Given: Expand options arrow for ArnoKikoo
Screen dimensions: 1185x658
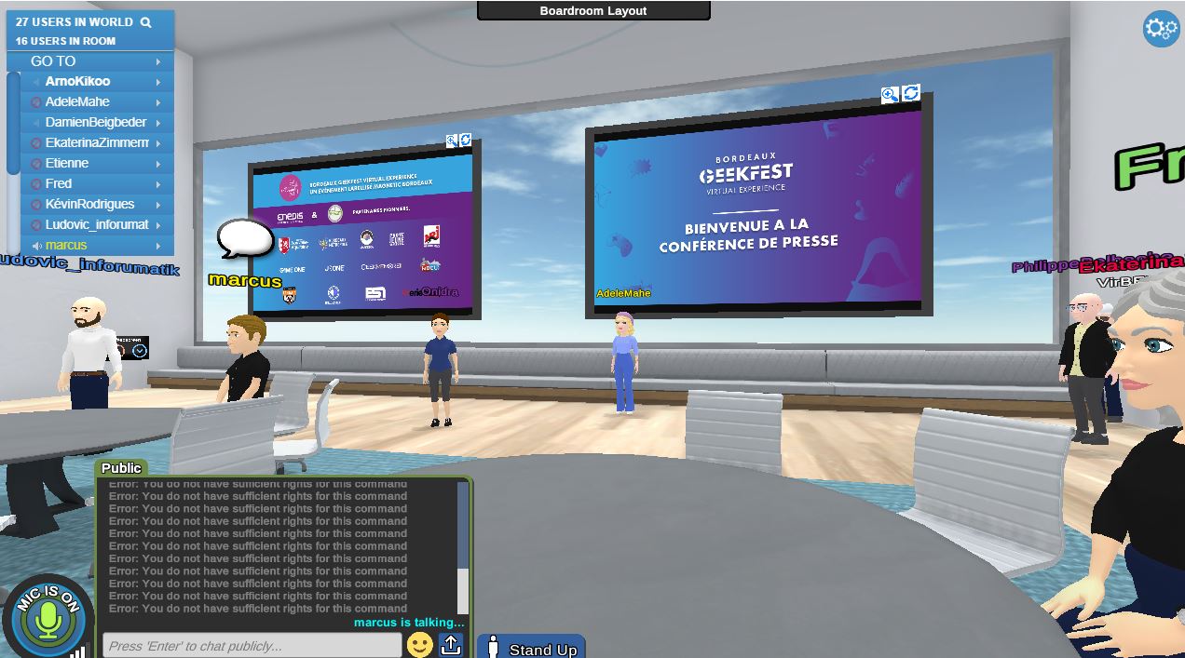Looking at the screenshot, I should pos(158,82).
